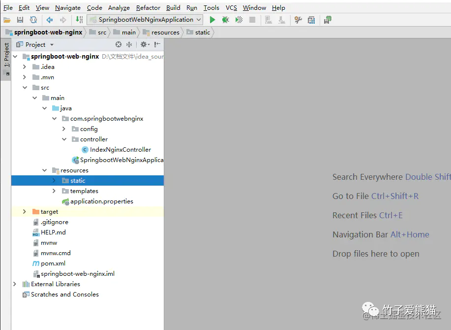Click Scroll from Source target icon
The image size is (451, 330).
[119, 44]
